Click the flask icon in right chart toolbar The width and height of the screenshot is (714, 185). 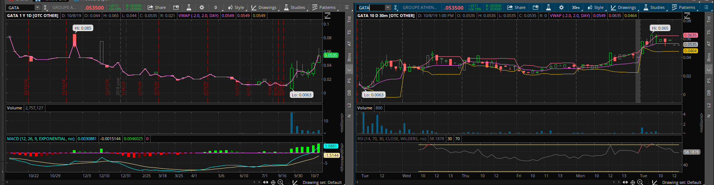[x=548, y=7]
